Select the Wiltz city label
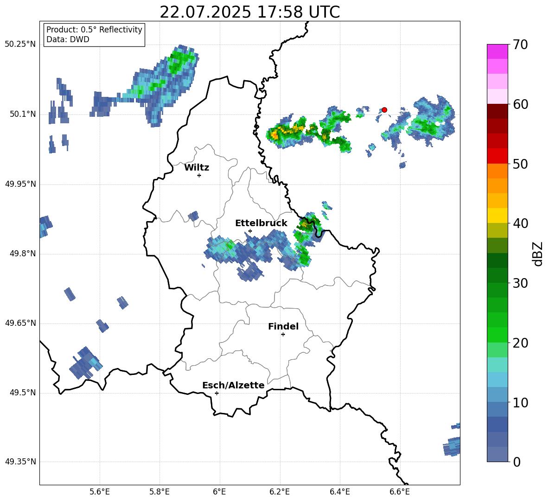This screenshot has width=549, height=501. [197, 168]
